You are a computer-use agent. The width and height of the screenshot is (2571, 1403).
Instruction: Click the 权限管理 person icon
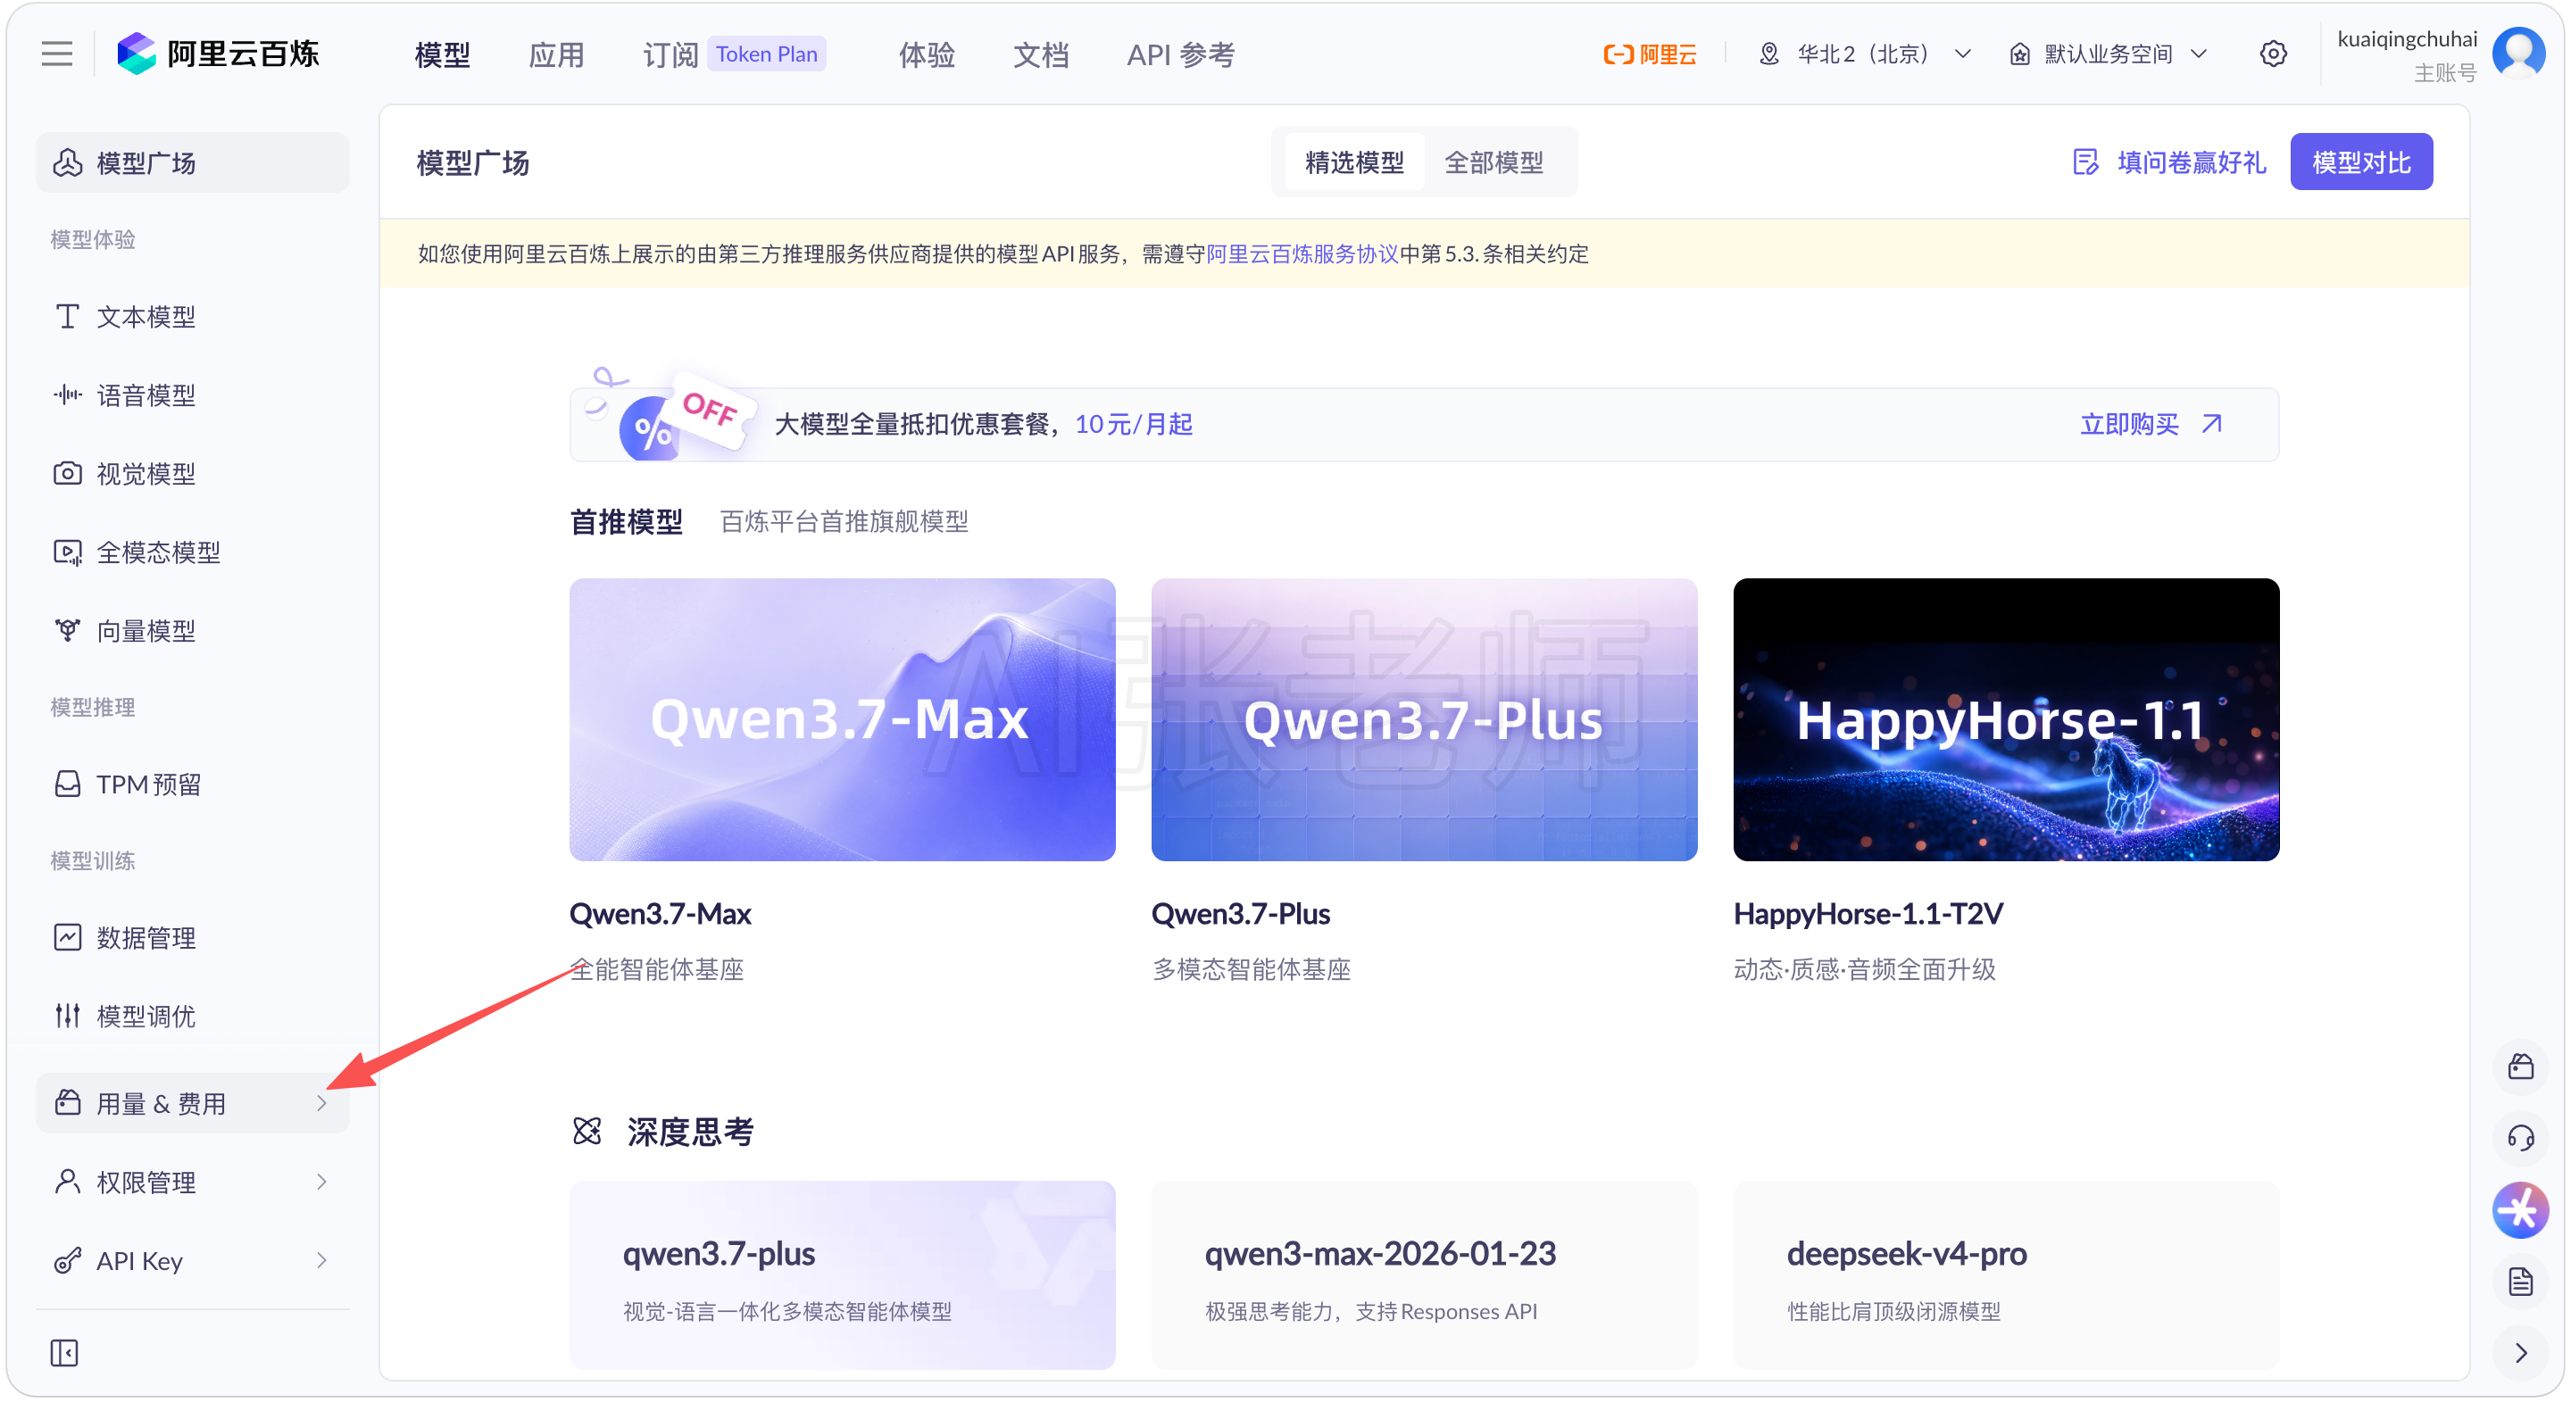[67, 1182]
